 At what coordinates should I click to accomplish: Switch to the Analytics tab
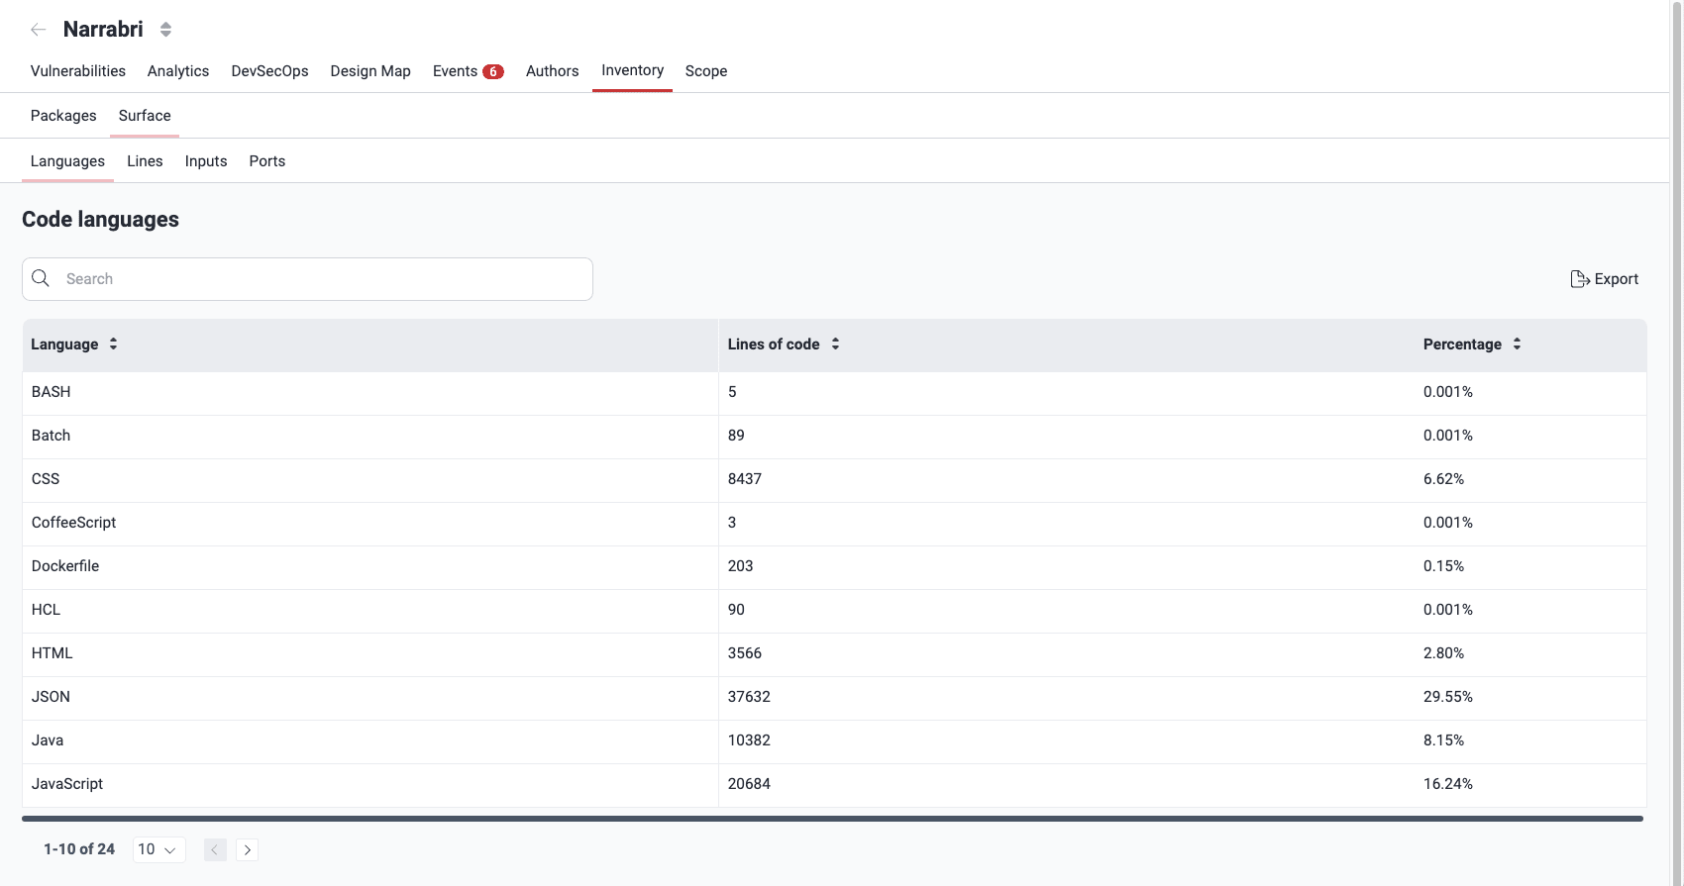click(x=178, y=71)
